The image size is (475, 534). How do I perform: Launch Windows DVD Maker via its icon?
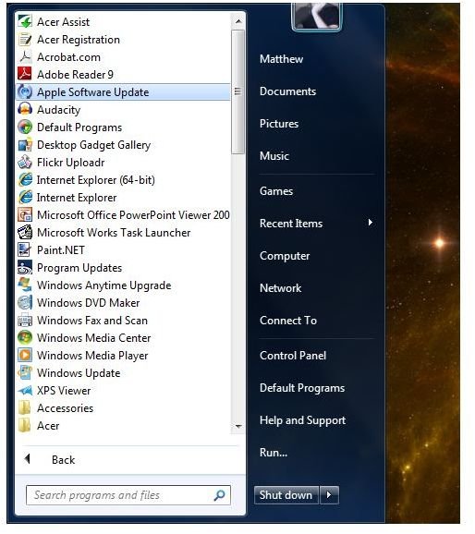(25, 302)
